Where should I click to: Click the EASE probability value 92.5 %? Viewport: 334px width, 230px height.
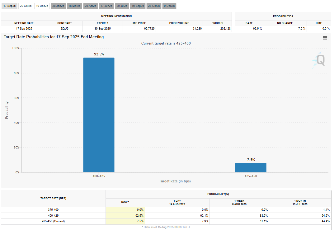(257, 29)
